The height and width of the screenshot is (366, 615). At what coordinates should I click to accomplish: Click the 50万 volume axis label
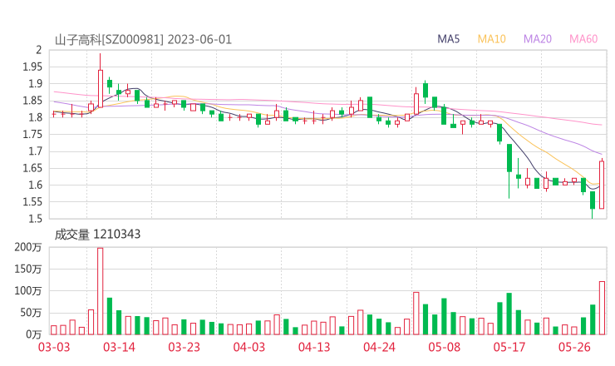[31, 313]
